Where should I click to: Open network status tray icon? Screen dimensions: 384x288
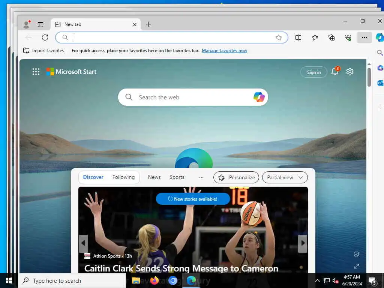pyautogui.click(x=327, y=280)
